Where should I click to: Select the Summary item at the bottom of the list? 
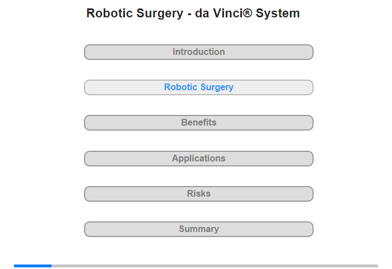click(199, 229)
